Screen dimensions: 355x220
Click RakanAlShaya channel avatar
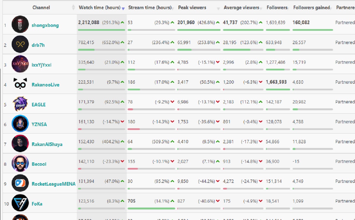20,143
